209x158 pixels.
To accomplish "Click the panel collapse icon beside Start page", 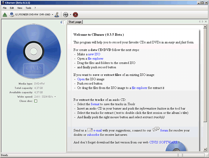I will (x=63, y=22).
